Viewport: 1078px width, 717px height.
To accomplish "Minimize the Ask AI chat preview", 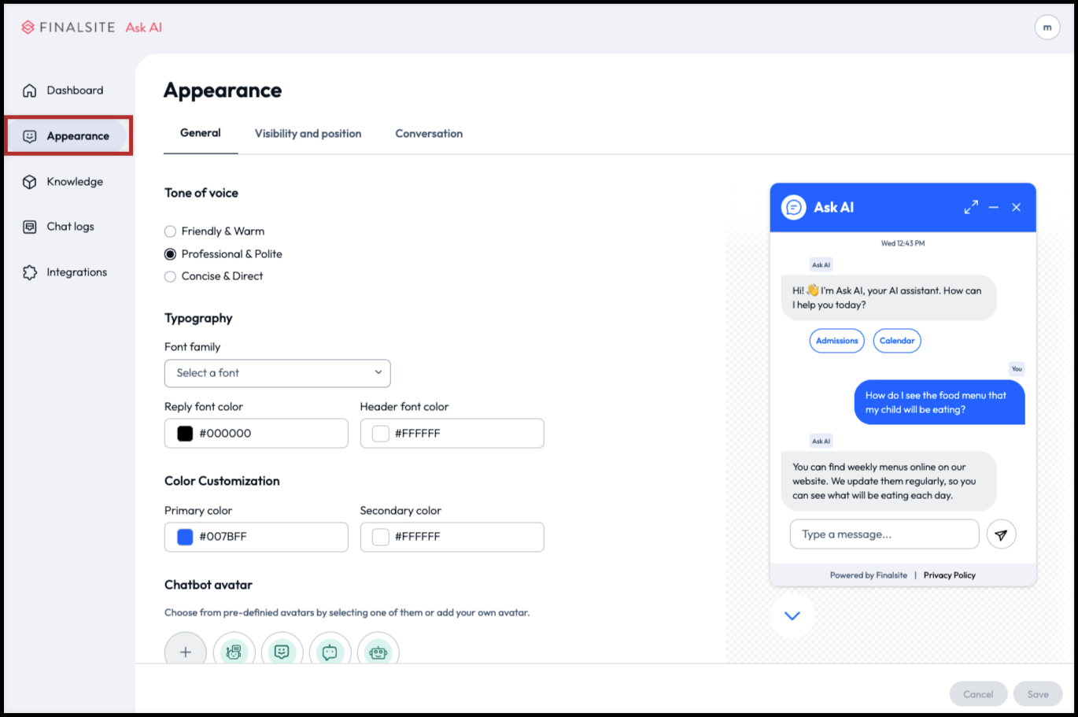I will click(994, 207).
